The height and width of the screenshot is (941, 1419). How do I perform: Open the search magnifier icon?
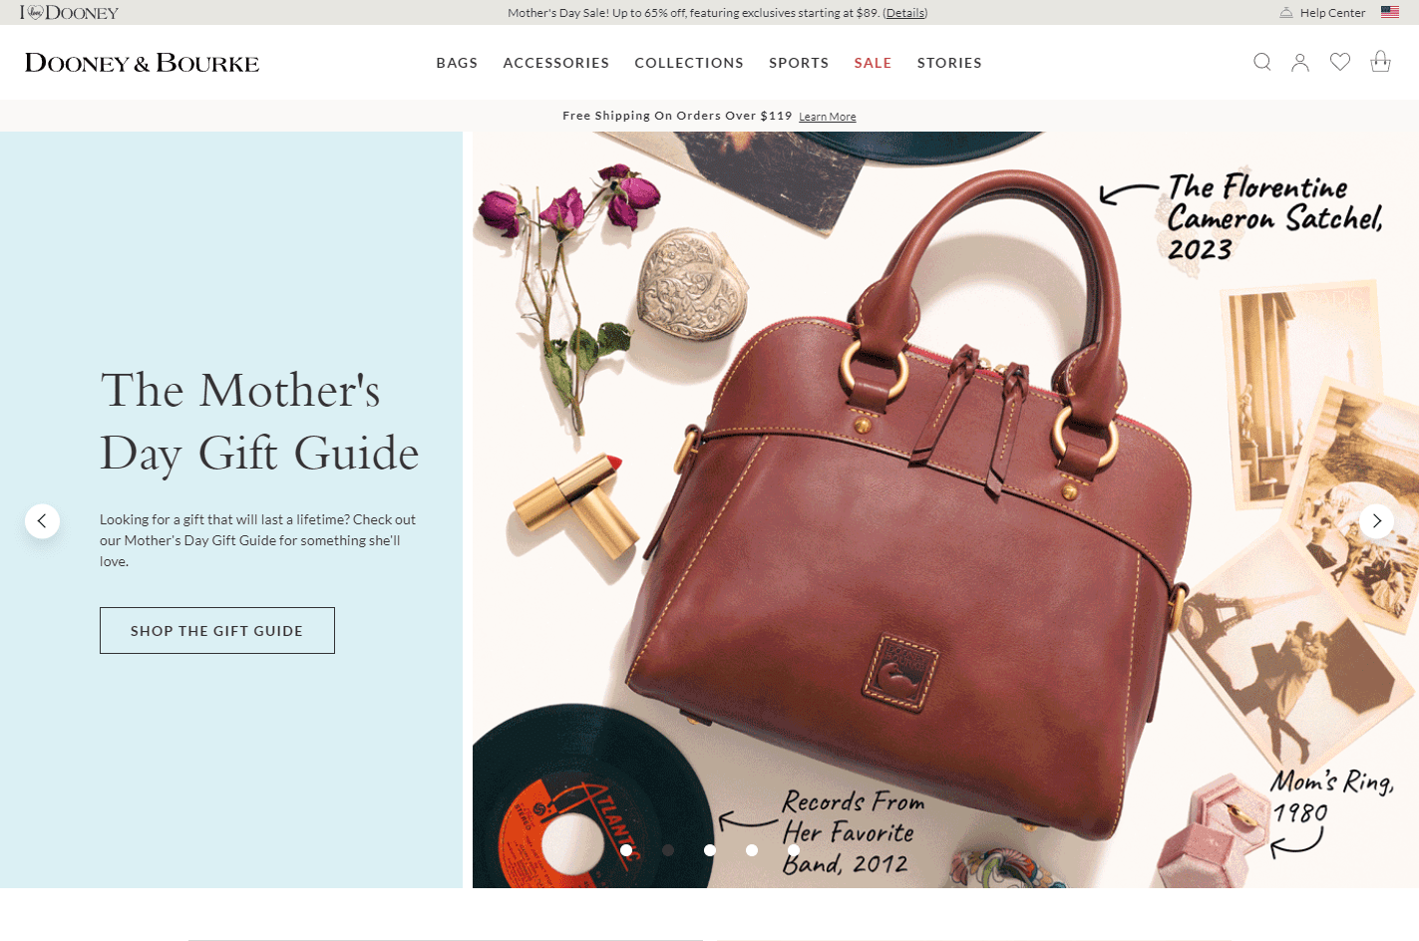tap(1261, 62)
